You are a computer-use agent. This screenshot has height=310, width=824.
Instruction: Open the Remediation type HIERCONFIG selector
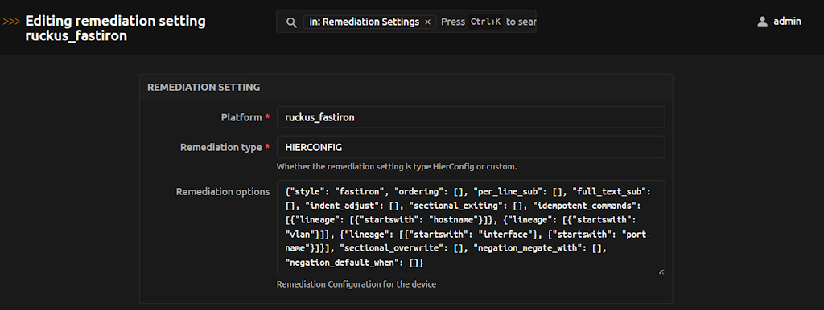470,148
